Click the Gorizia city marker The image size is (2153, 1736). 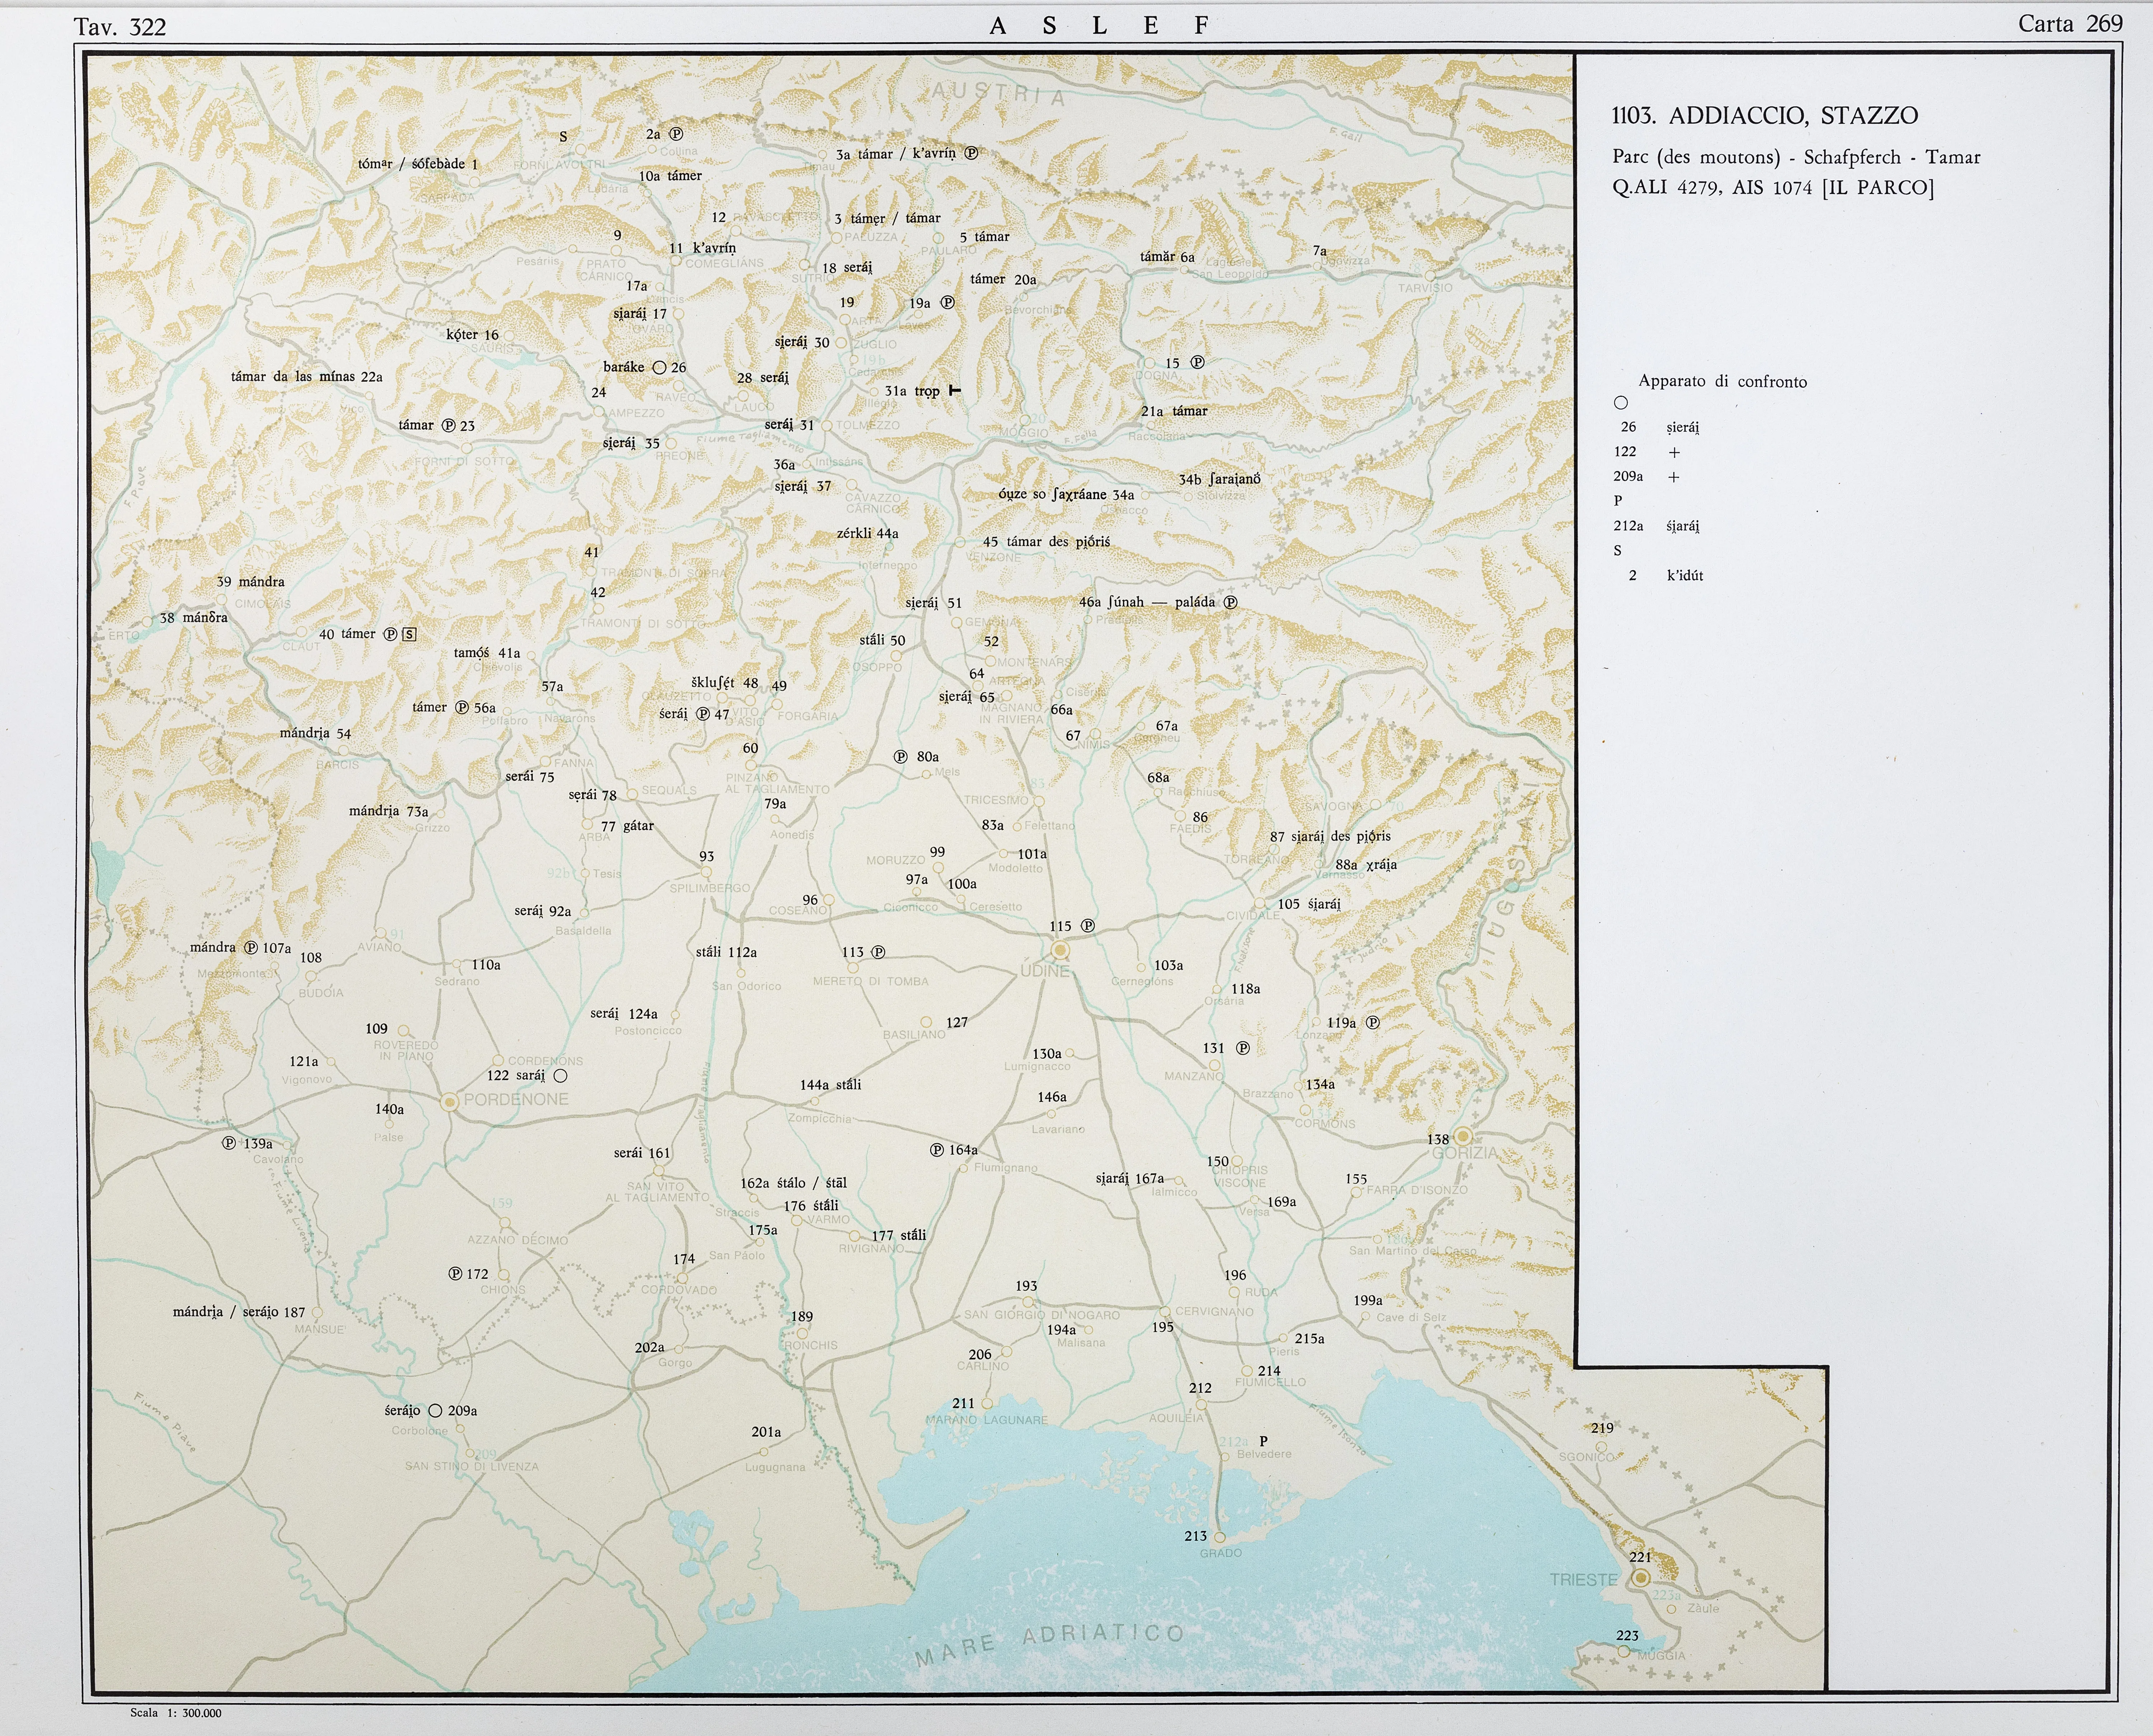pyautogui.click(x=1463, y=1136)
